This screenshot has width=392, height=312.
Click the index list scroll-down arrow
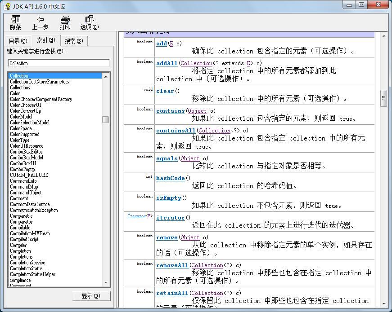[105, 282]
